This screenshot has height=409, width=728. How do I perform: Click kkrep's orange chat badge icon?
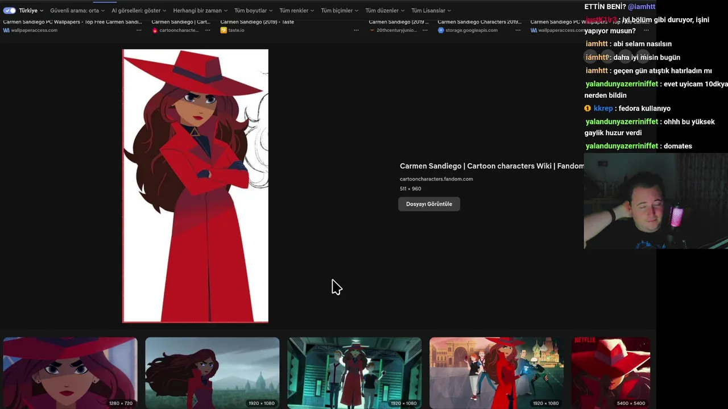588,108
